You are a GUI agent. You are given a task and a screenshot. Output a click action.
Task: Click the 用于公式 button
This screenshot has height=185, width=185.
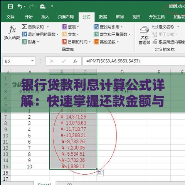pos(165,34)
